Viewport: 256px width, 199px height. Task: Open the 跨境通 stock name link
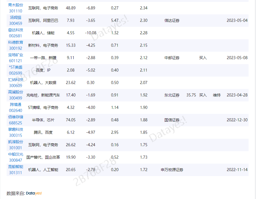[16, 104]
